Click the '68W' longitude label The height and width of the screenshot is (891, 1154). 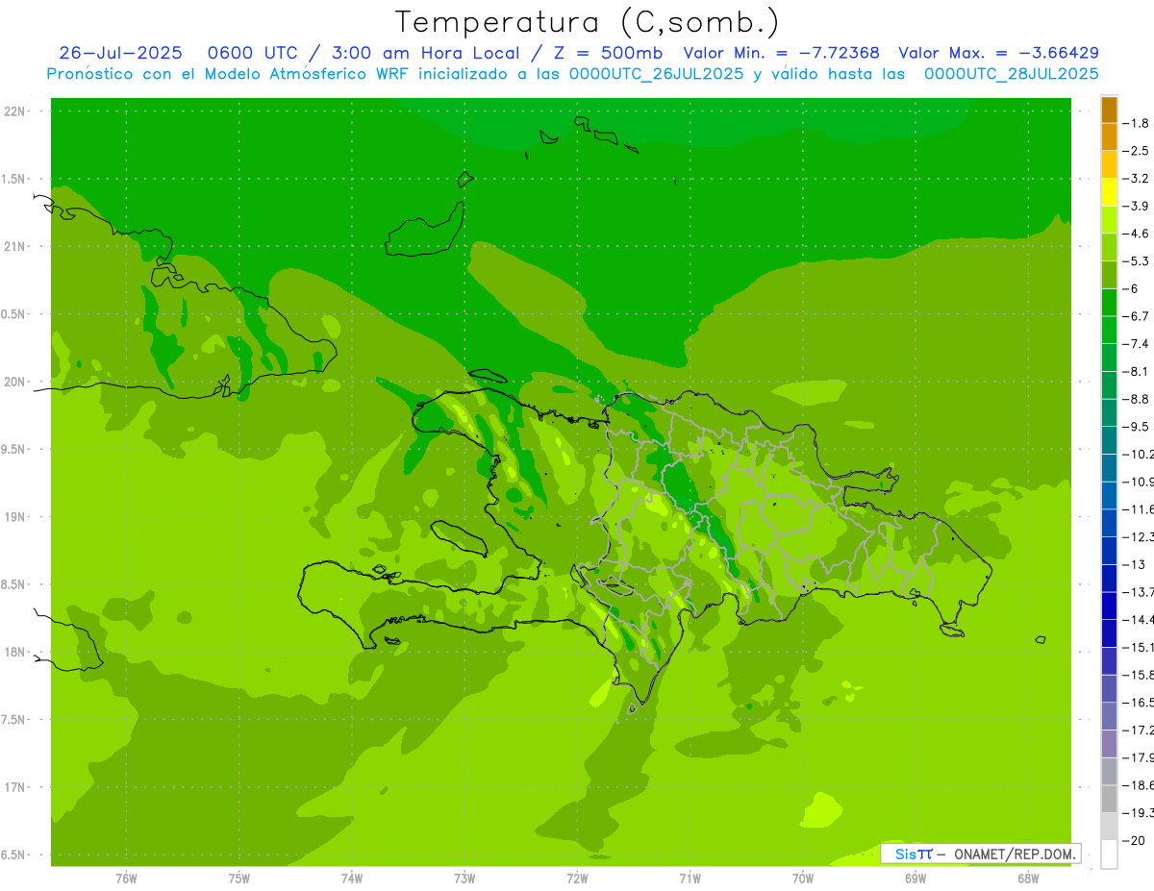[1028, 879]
